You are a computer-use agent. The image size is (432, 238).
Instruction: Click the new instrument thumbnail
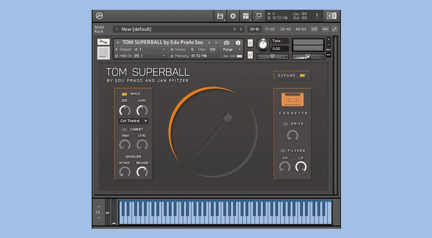click(103, 53)
